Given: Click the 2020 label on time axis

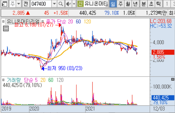Looking at the screenshot, I should coord(34,109).
